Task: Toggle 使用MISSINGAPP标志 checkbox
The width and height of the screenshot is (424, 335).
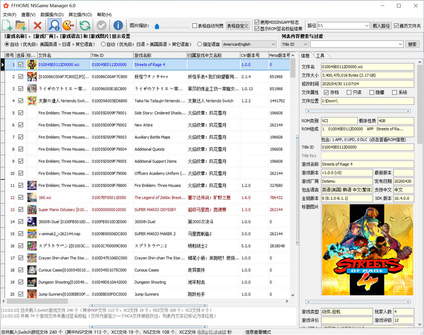Action: [257, 22]
